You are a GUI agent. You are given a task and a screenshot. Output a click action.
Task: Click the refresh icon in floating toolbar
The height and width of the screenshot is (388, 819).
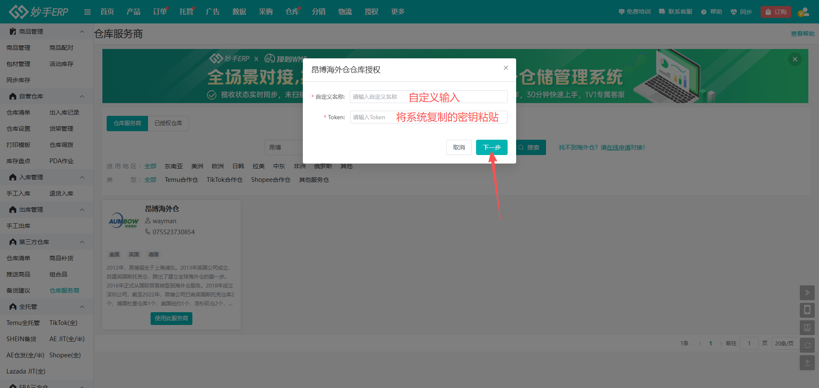click(x=807, y=345)
